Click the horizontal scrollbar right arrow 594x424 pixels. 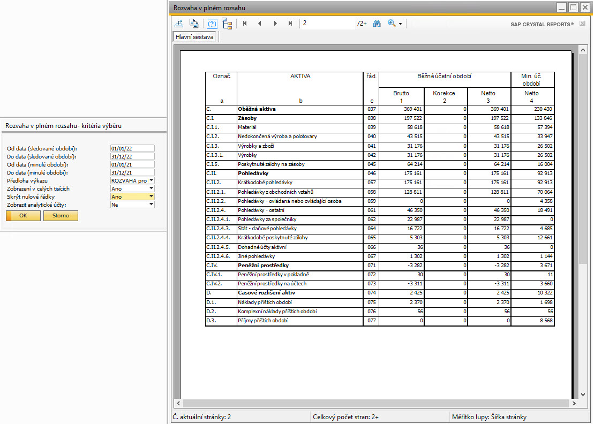(574, 403)
